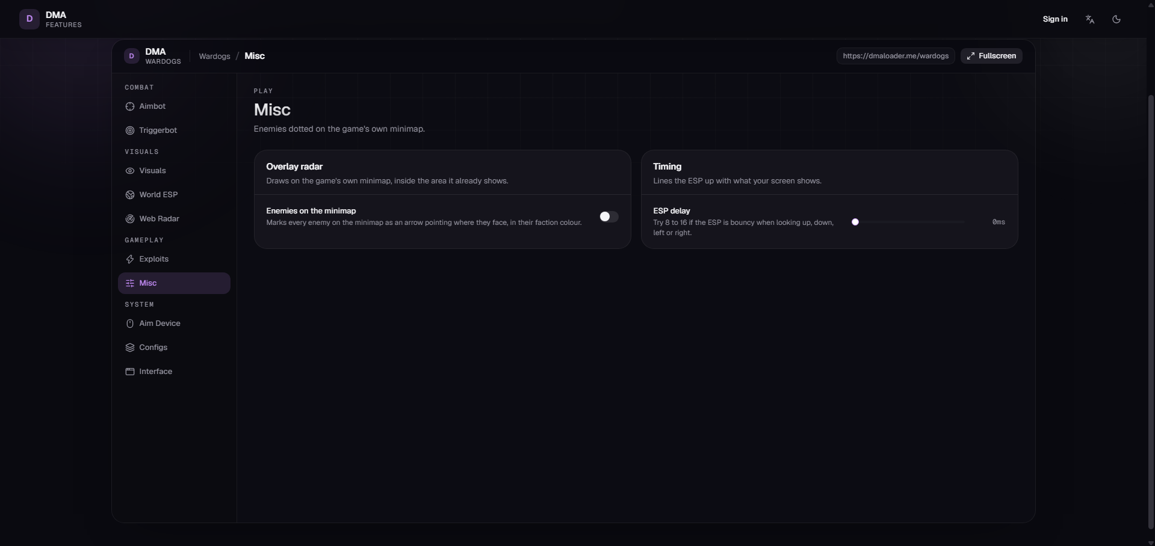1155x546 pixels.
Task: Click the DMA Wardogs panel logo
Action: 132,56
